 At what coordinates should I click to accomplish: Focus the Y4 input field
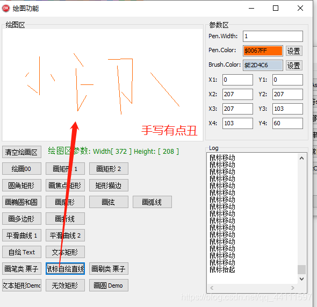click(287, 123)
